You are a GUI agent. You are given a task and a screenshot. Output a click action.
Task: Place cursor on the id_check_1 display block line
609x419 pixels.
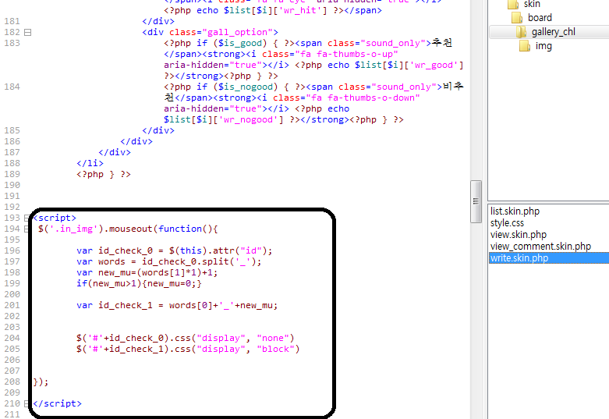187,349
